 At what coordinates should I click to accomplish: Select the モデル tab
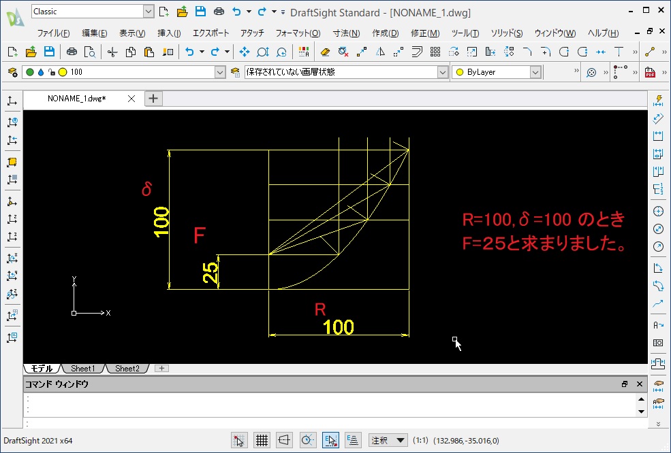(x=42, y=369)
